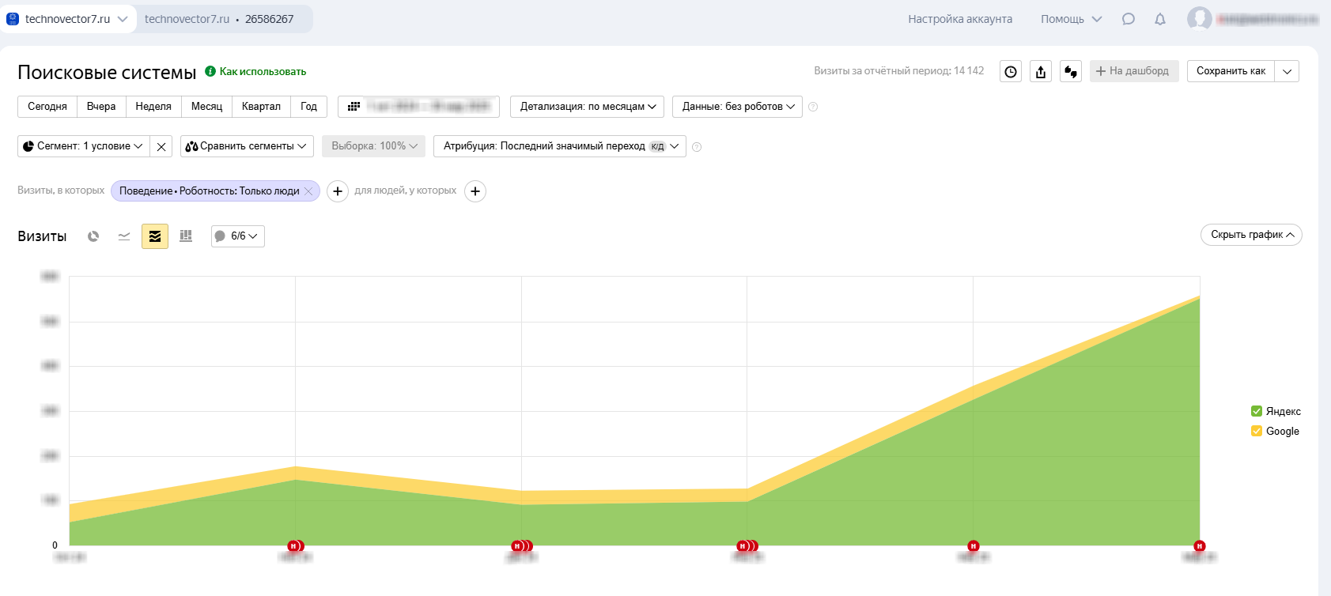
Task: Remove the 'Только люди' filter chip
Action: (x=308, y=191)
